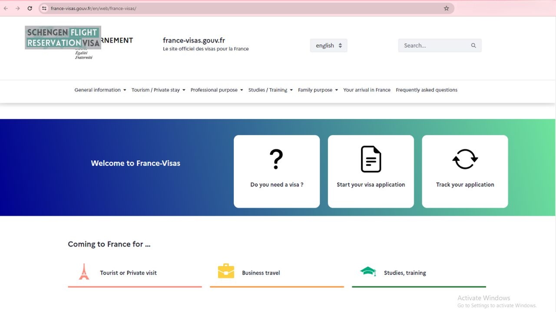Click the browser back arrow
This screenshot has width=556, height=312.
[6, 8]
